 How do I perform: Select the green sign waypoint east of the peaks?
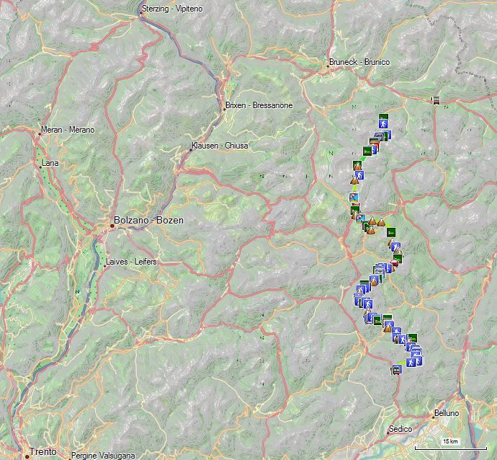point(391,233)
